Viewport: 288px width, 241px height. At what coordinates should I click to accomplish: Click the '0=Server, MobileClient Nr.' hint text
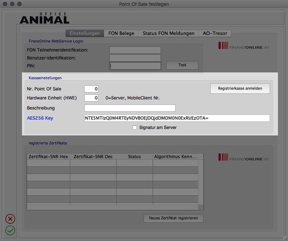[133, 98]
